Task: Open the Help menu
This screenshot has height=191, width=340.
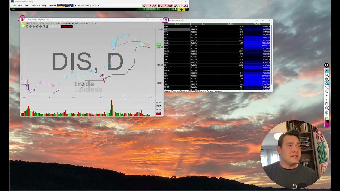Action: [x=44, y=6]
